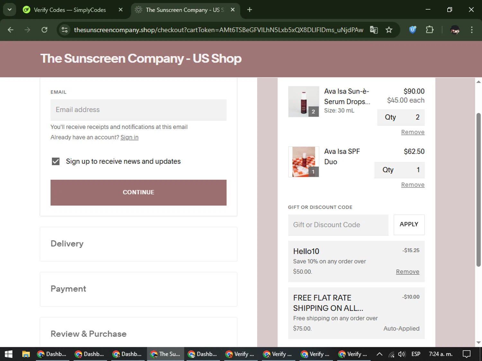
Task: Close the Verify Codes SimplyCodes tab
Action: click(x=121, y=10)
